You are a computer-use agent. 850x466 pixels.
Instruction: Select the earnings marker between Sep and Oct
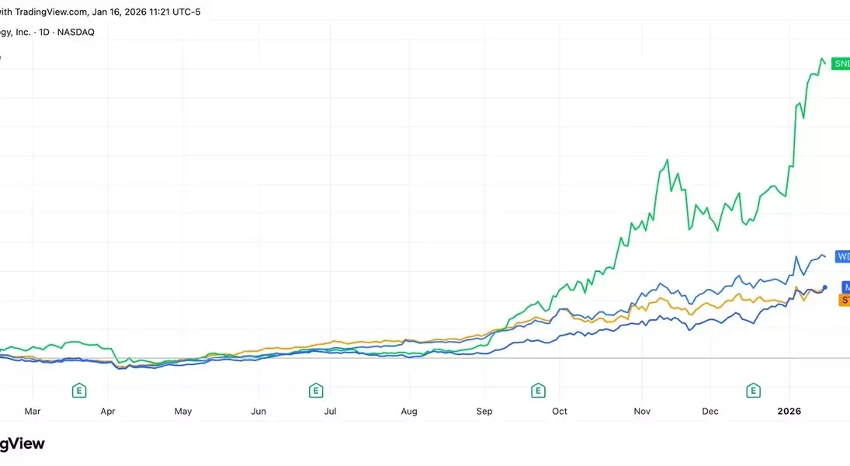click(x=537, y=390)
